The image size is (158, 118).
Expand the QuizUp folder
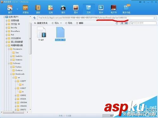[6, 28]
